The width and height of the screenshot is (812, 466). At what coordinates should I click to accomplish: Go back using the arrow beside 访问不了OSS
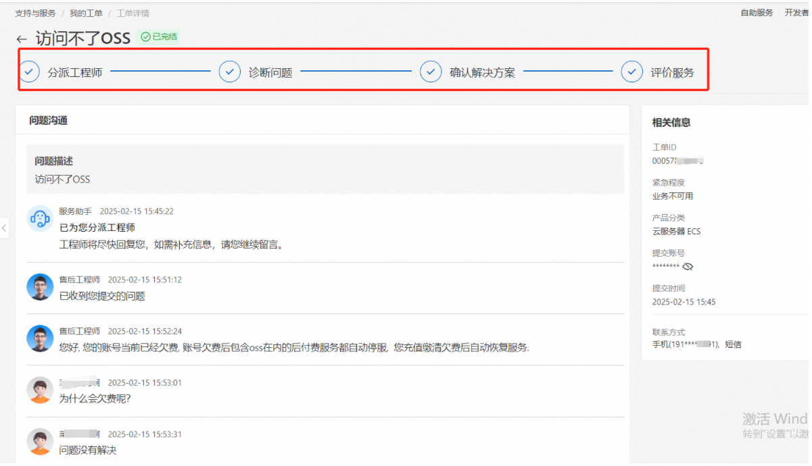coord(22,39)
